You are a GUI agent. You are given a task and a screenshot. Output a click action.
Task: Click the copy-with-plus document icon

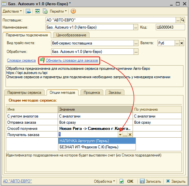pos(45,11)
